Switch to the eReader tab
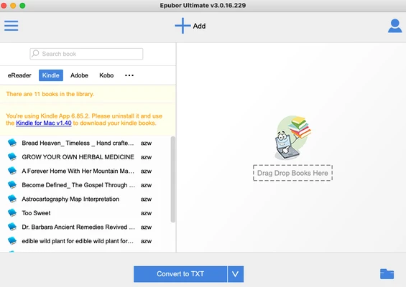This screenshot has height=287, width=406. (19, 75)
